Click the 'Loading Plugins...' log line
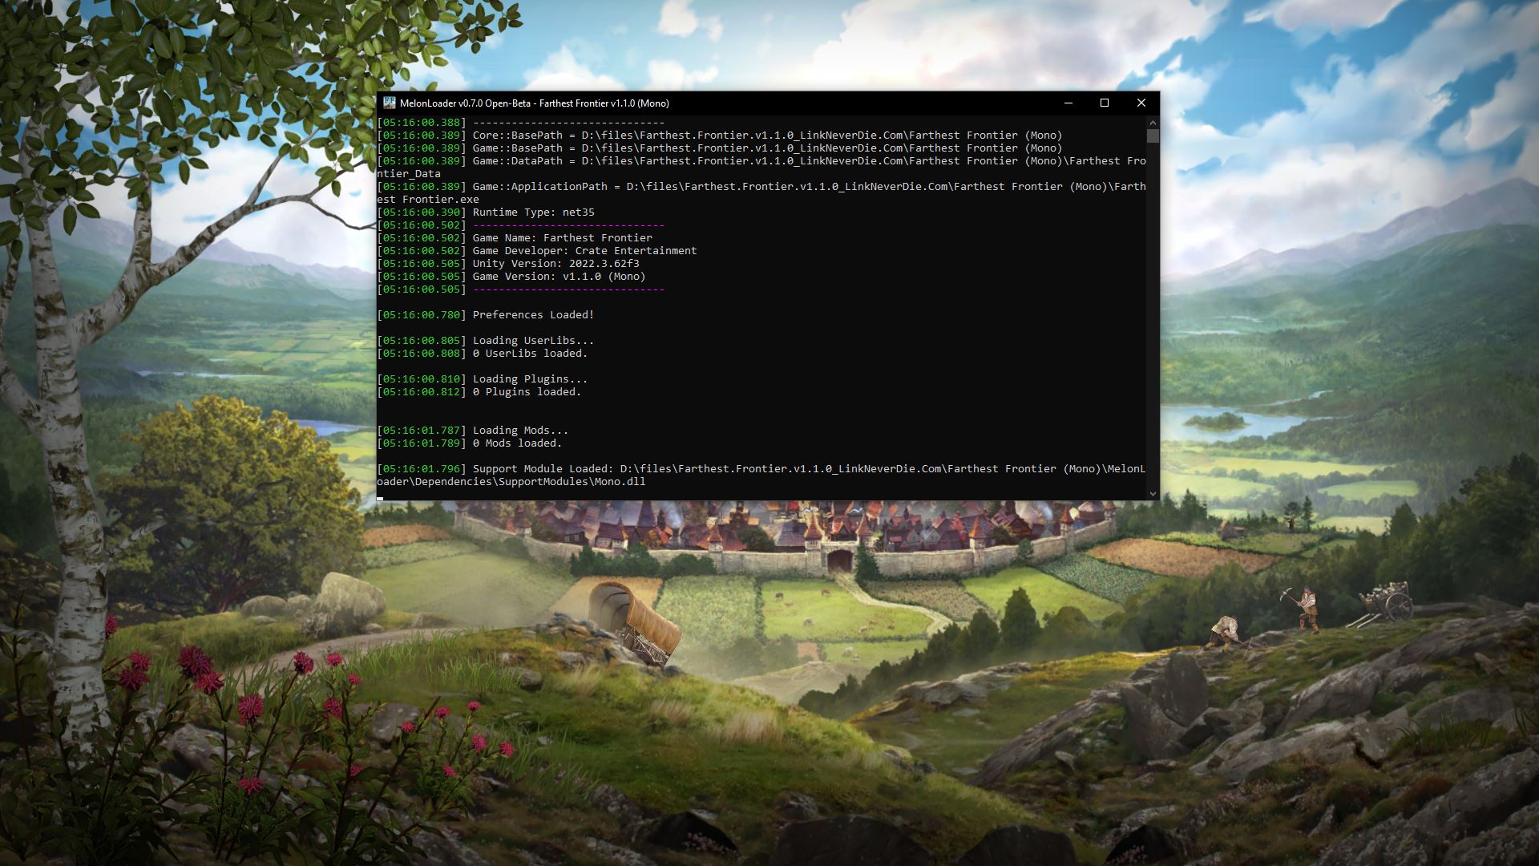1539x866 pixels. pos(483,379)
